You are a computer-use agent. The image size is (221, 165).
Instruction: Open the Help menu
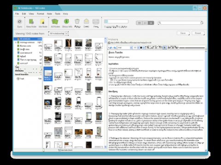(65, 14)
